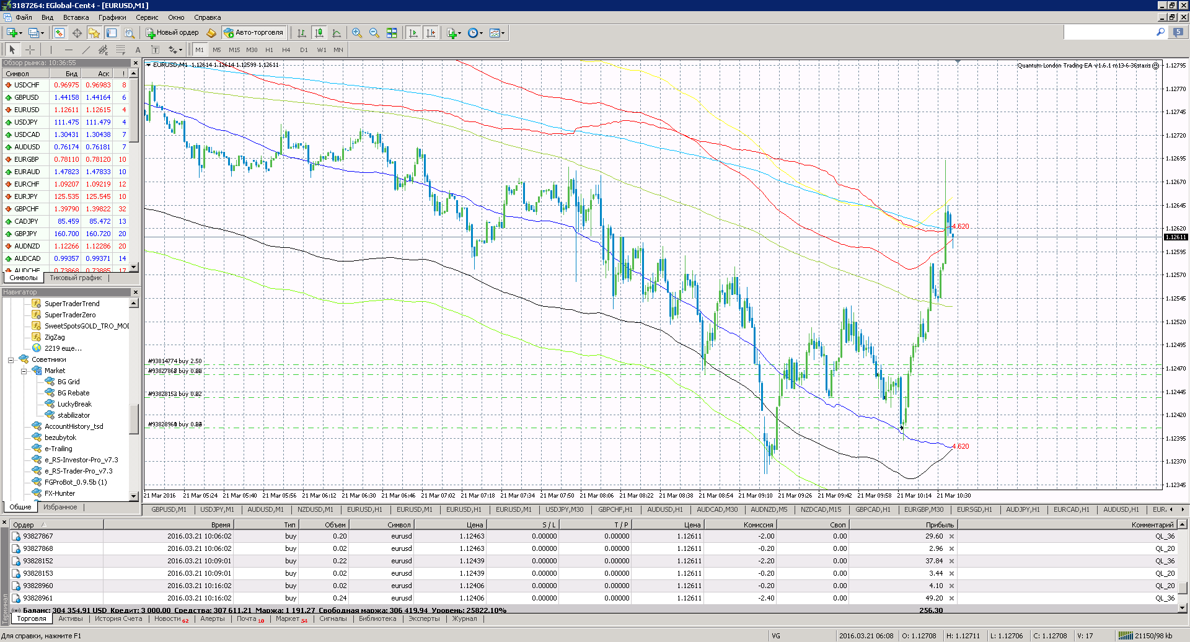Viewport: 1190px width, 642px height.
Task: Select the equidistant channel tool
Action: 104,50
